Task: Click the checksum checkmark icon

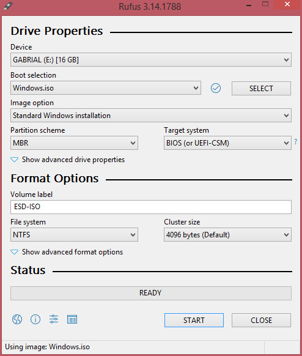Action: point(216,88)
